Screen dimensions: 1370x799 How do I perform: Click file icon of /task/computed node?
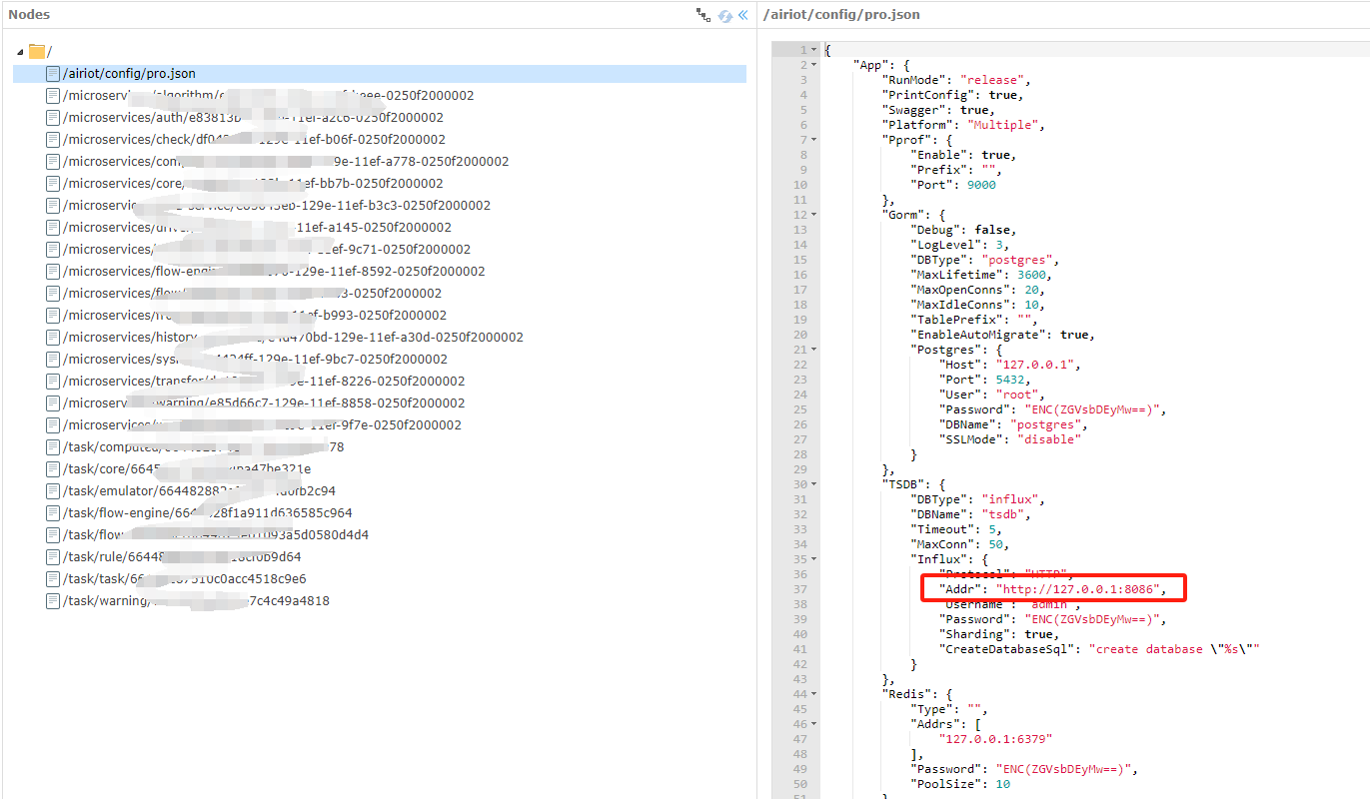[x=53, y=447]
